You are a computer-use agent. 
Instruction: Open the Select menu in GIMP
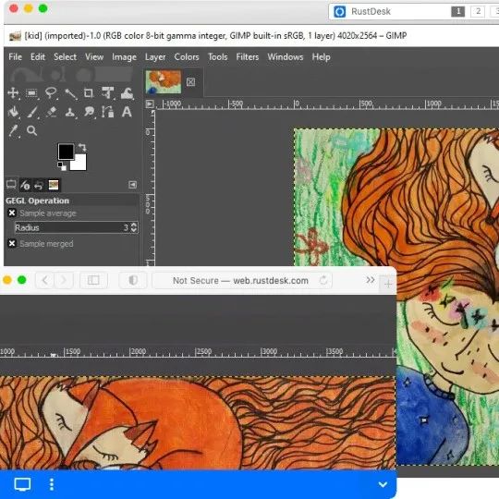point(65,57)
